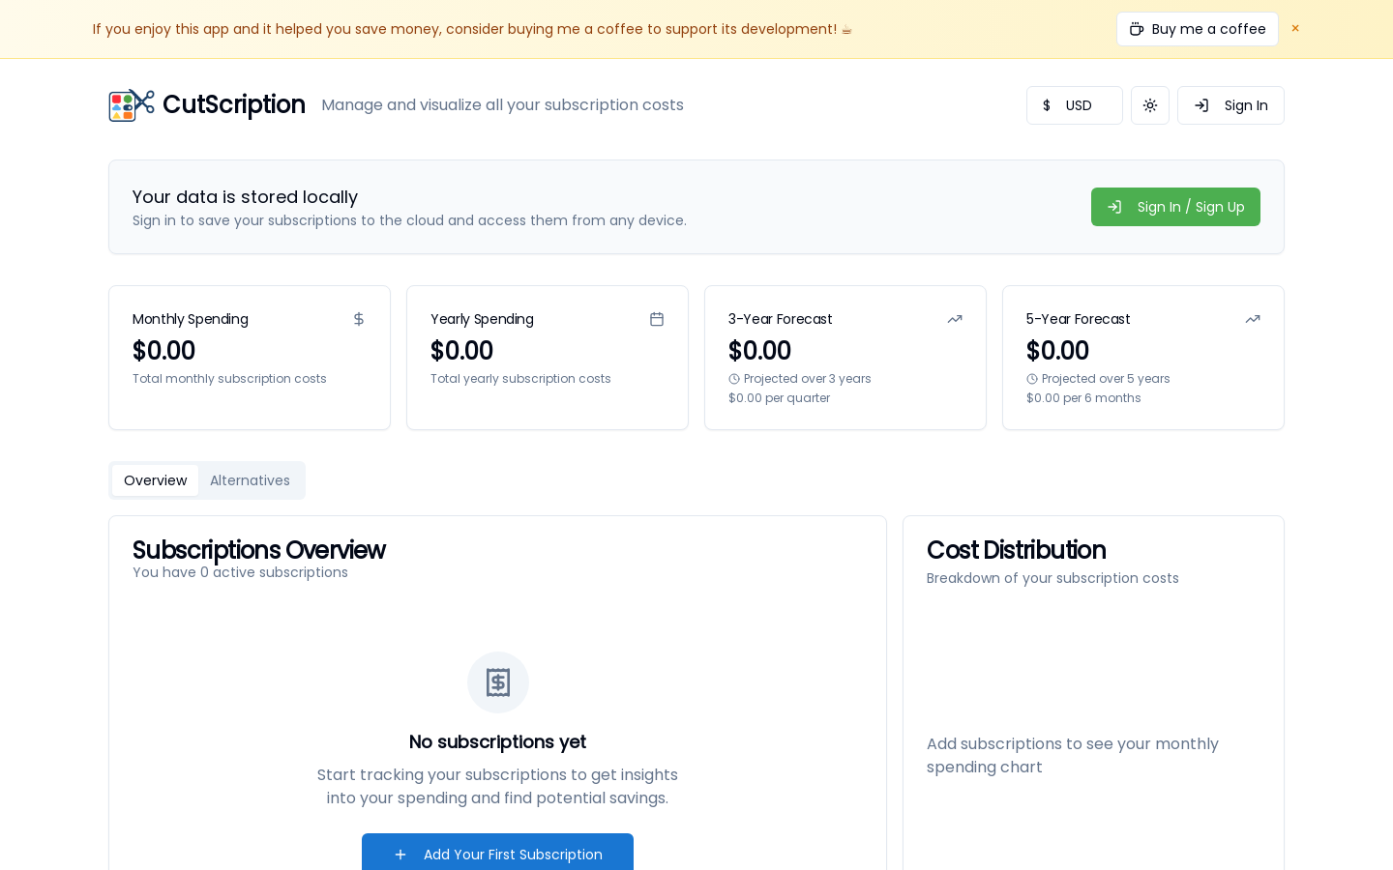Image resolution: width=1393 pixels, height=870 pixels.
Task: Click the '$0.00 per 6 months' text
Action: (x=1083, y=398)
